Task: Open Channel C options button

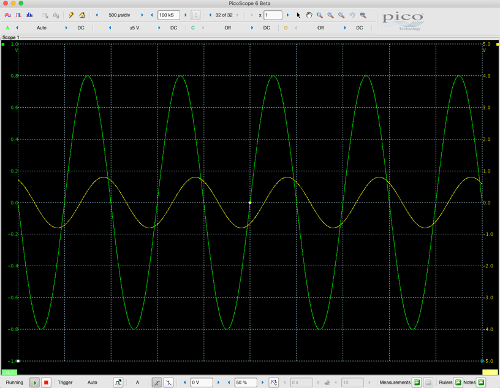Action: (x=193, y=28)
